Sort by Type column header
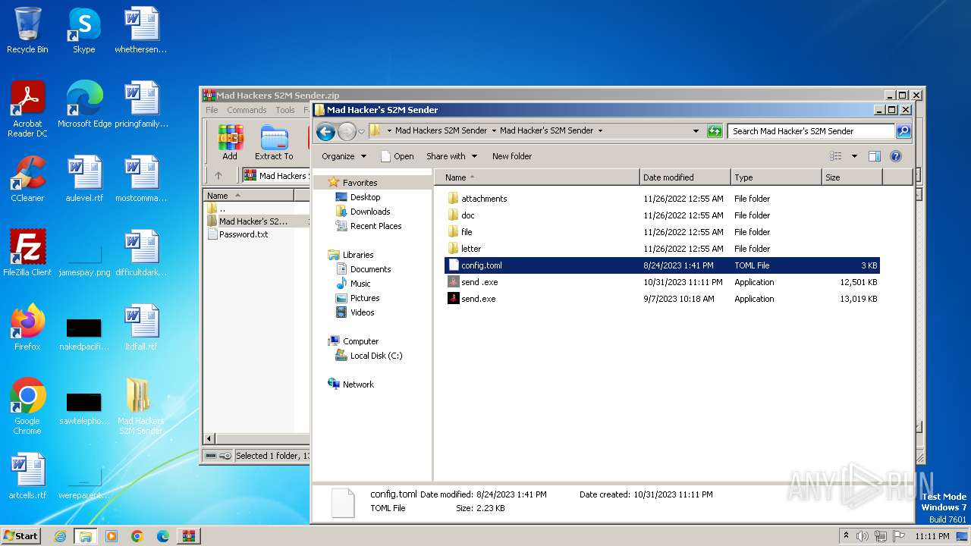 776,177
